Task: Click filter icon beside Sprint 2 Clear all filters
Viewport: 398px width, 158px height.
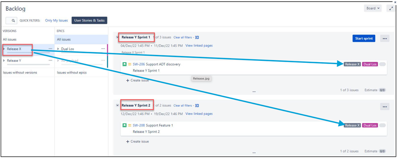Action: tap(197, 105)
